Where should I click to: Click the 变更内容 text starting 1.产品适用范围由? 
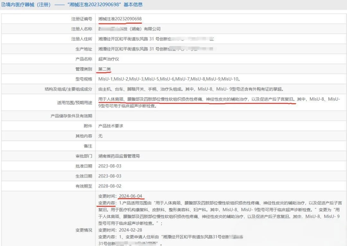click(x=220, y=213)
